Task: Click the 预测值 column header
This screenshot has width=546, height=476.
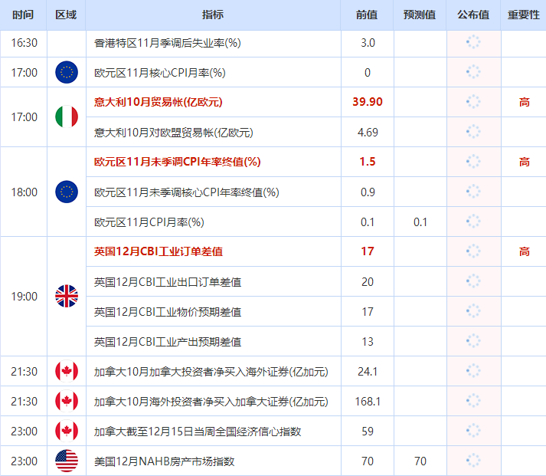Action: pos(420,15)
